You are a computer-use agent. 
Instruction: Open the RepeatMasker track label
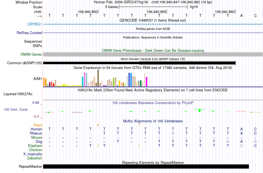[x=30, y=166]
